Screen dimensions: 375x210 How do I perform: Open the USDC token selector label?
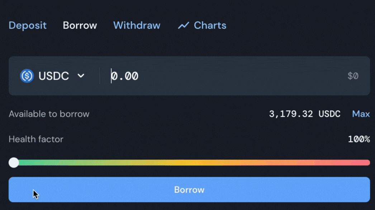tap(53, 76)
